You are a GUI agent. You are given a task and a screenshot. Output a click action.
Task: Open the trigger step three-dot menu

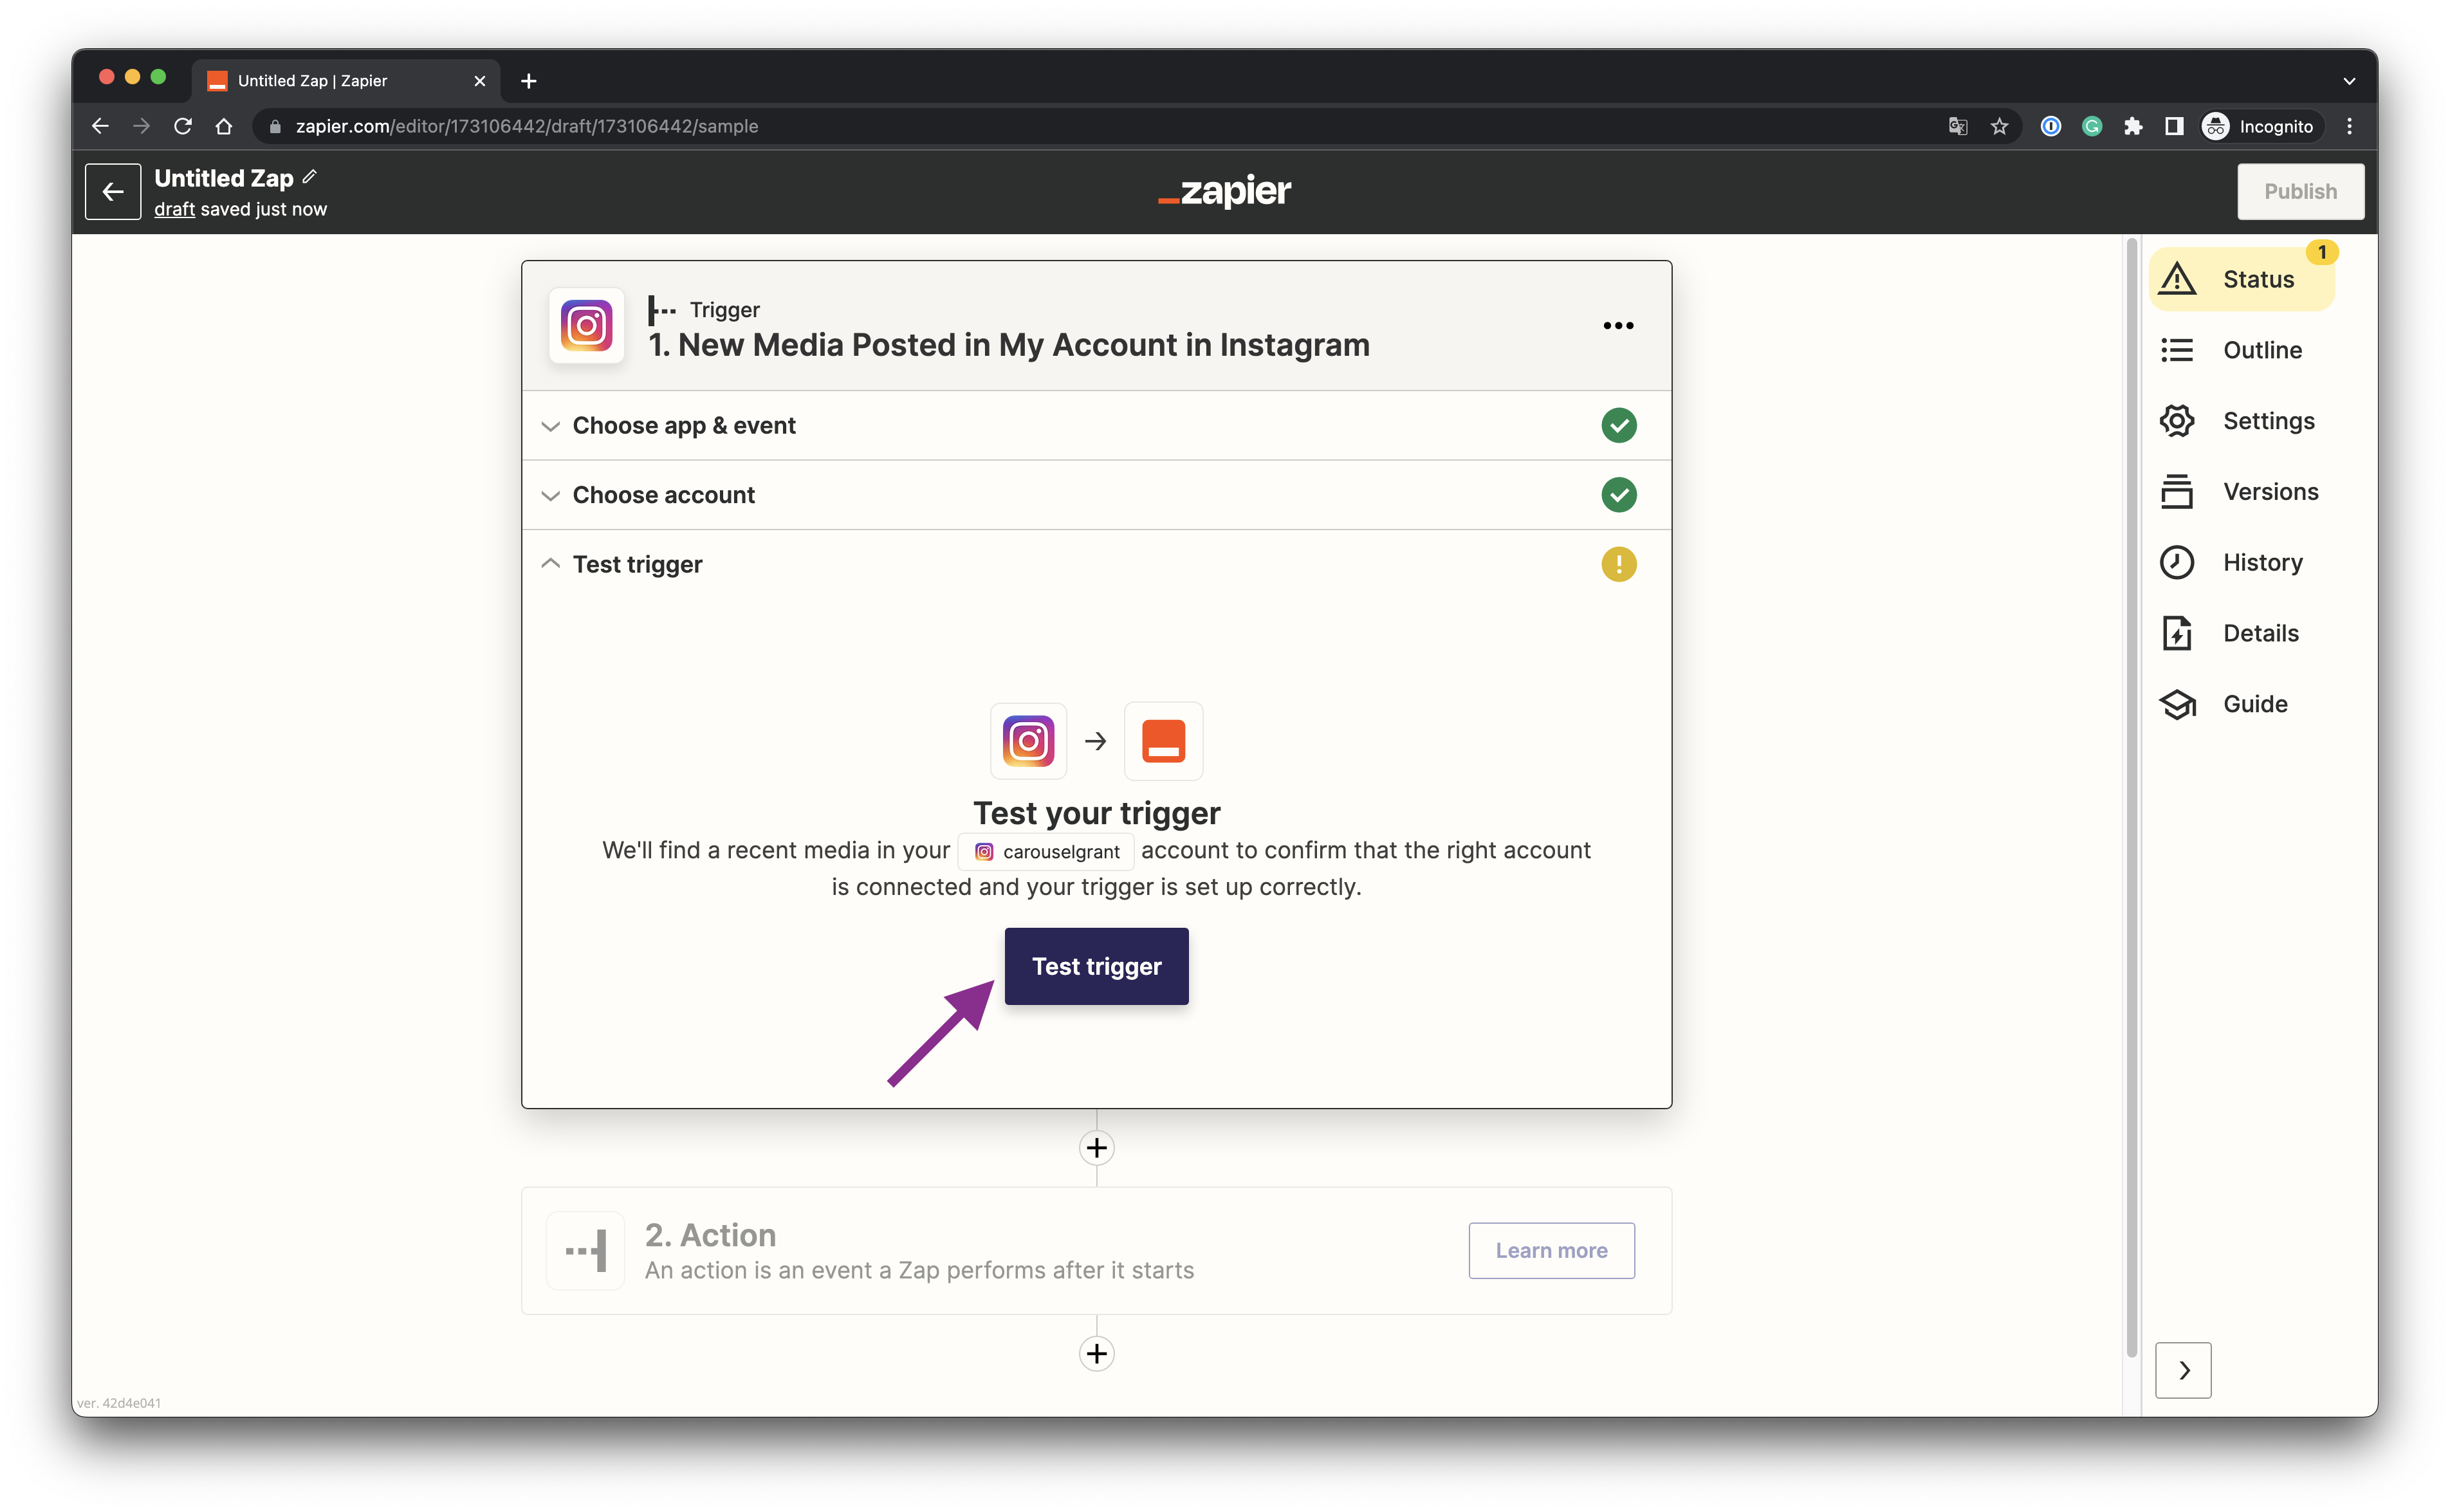[x=1618, y=326]
